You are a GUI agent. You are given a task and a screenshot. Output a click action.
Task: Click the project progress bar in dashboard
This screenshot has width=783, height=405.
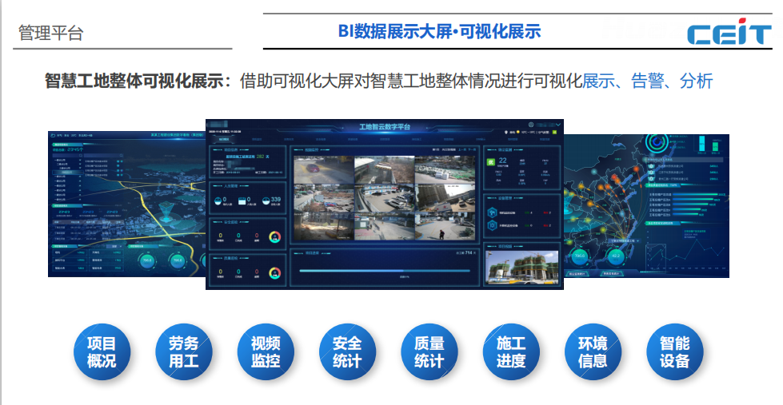tap(383, 272)
